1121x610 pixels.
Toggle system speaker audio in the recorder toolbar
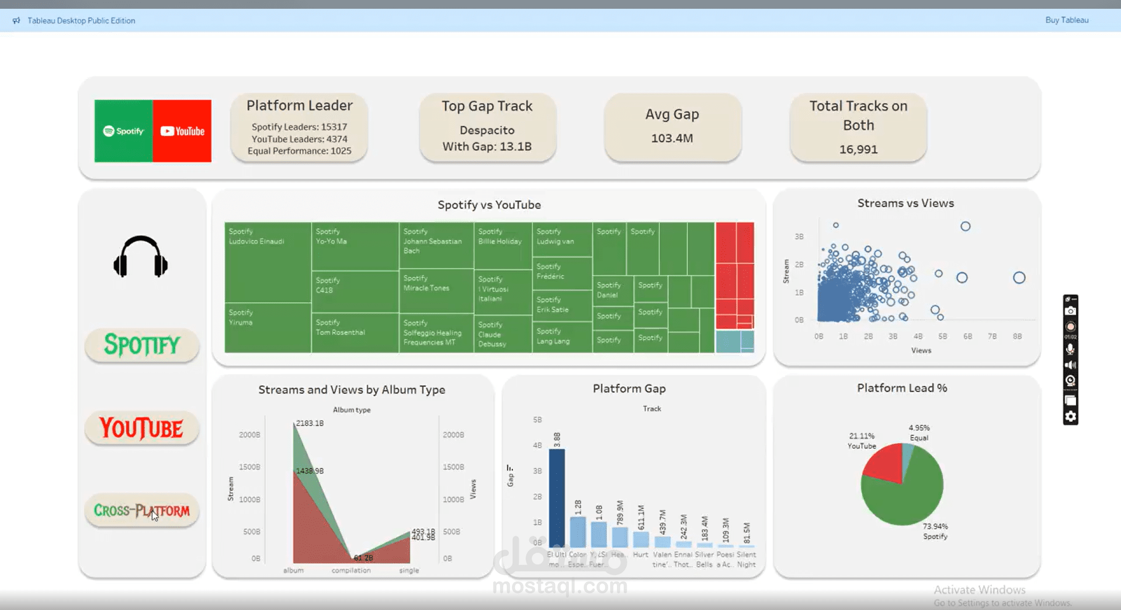pos(1070,365)
